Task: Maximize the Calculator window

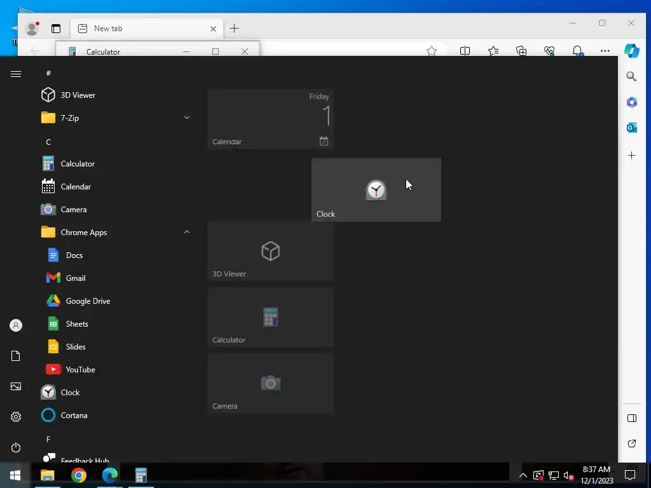Action: pos(216,51)
